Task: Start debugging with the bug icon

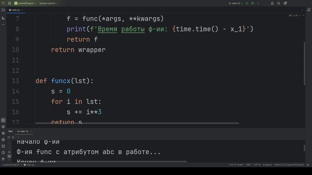Action: click(253, 3)
